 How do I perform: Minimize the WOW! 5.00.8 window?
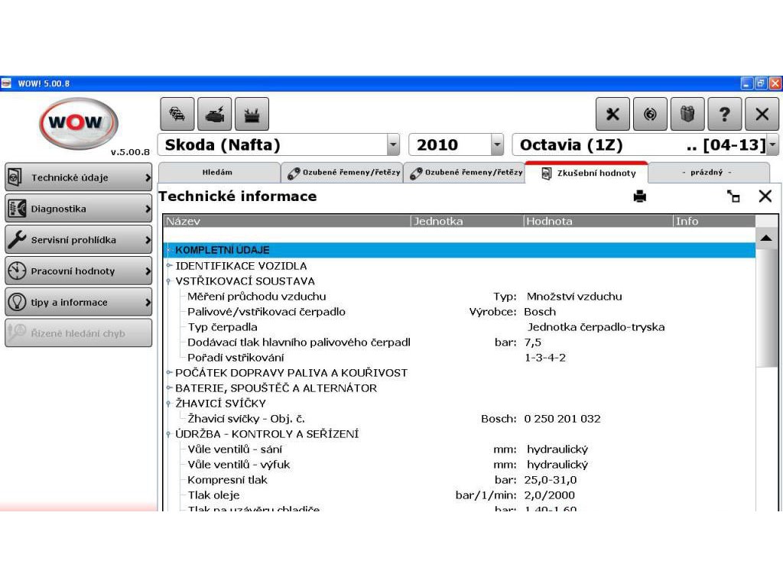coord(746,83)
